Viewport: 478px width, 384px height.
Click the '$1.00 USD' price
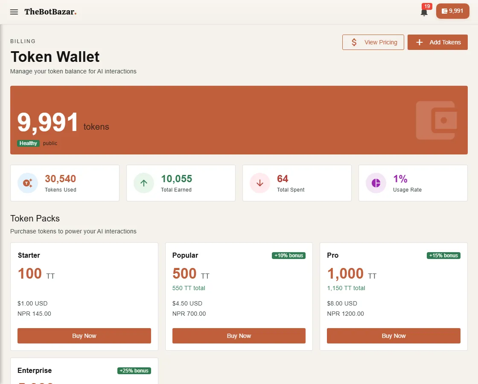[32, 303]
